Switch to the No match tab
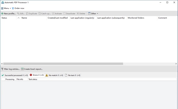 [54, 75]
